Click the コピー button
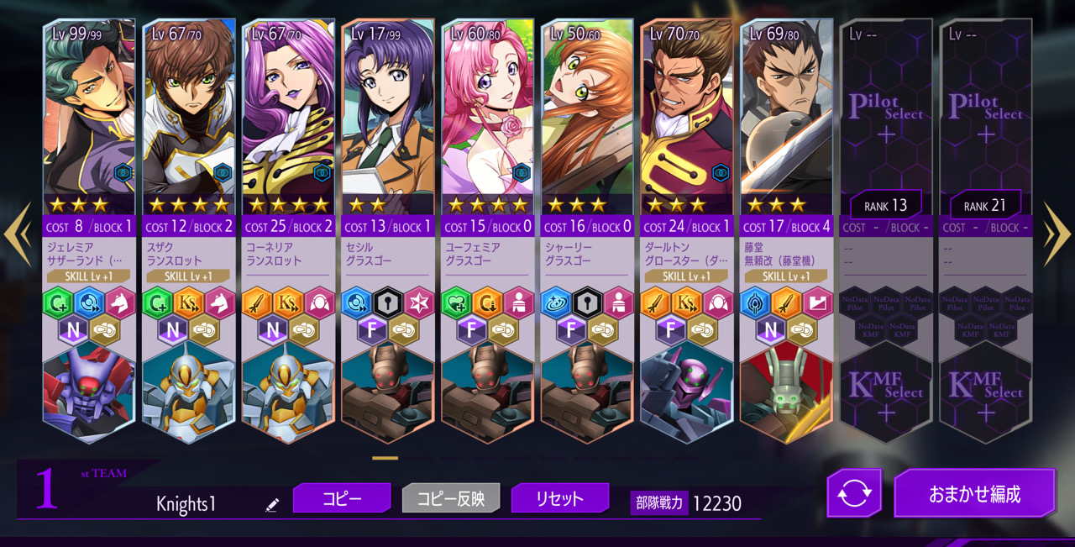Screen dimensions: 1075x547 (342, 498)
